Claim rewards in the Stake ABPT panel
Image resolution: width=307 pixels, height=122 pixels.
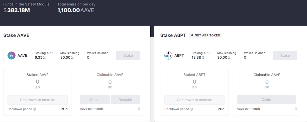click(x=266, y=100)
